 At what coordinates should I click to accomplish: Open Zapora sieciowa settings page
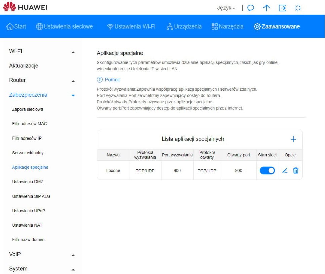tap(28, 109)
